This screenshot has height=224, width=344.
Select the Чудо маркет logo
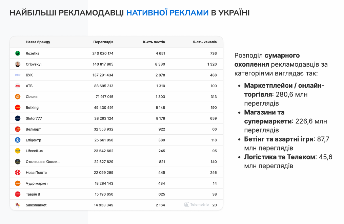click(19, 183)
